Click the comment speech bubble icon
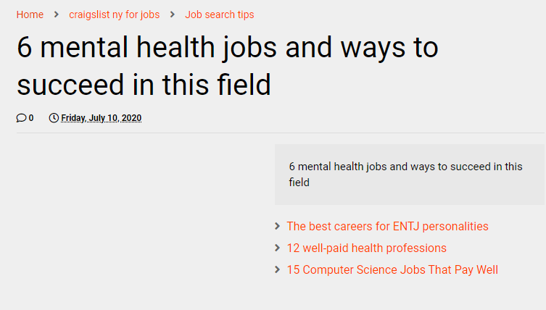The width and height of the screenshot is (546, 310). tap(21, 118)
